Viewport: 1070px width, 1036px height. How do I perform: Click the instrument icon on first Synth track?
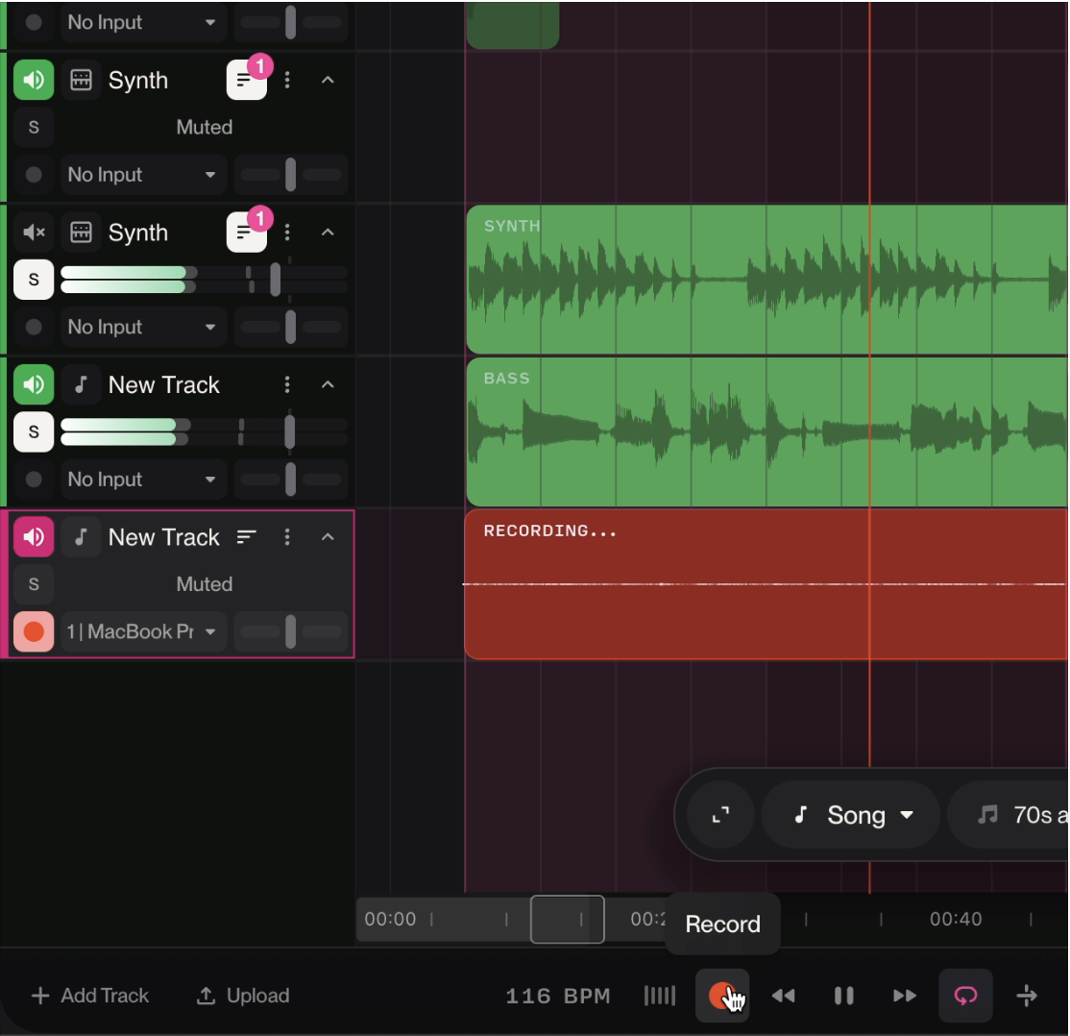point(81,81)
